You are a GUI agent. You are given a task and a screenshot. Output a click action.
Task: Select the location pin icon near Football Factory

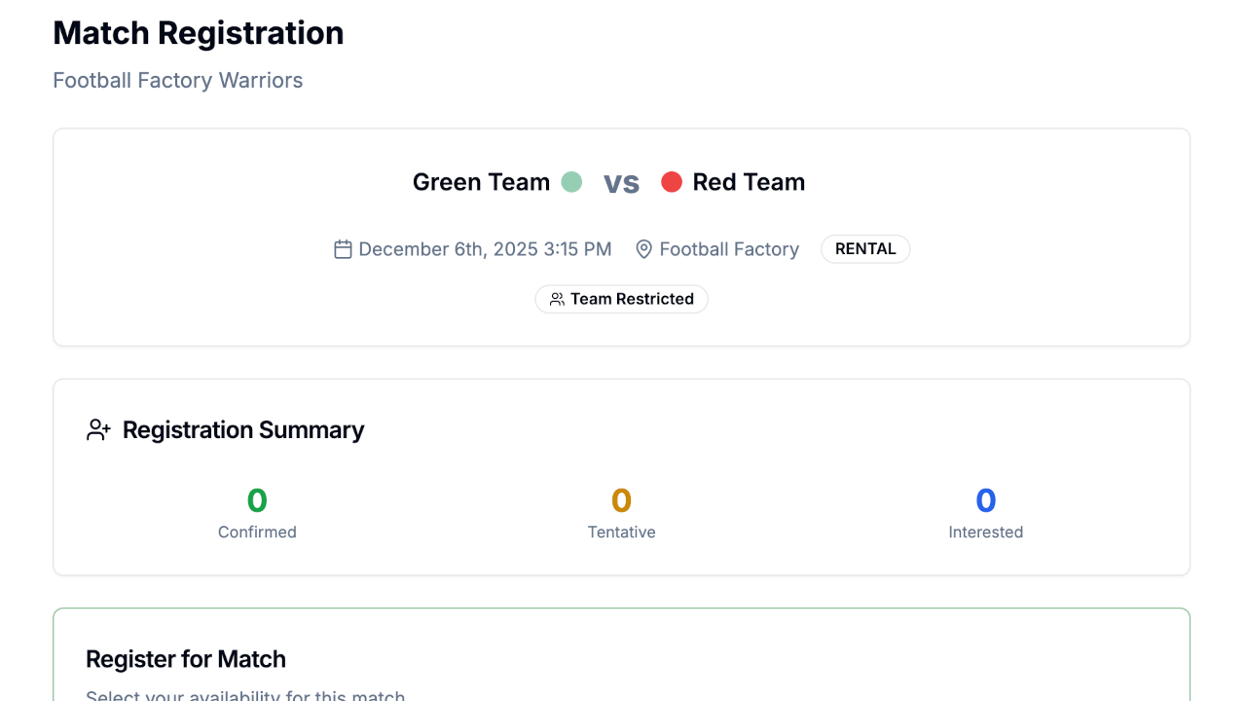(x=643, y=249)
